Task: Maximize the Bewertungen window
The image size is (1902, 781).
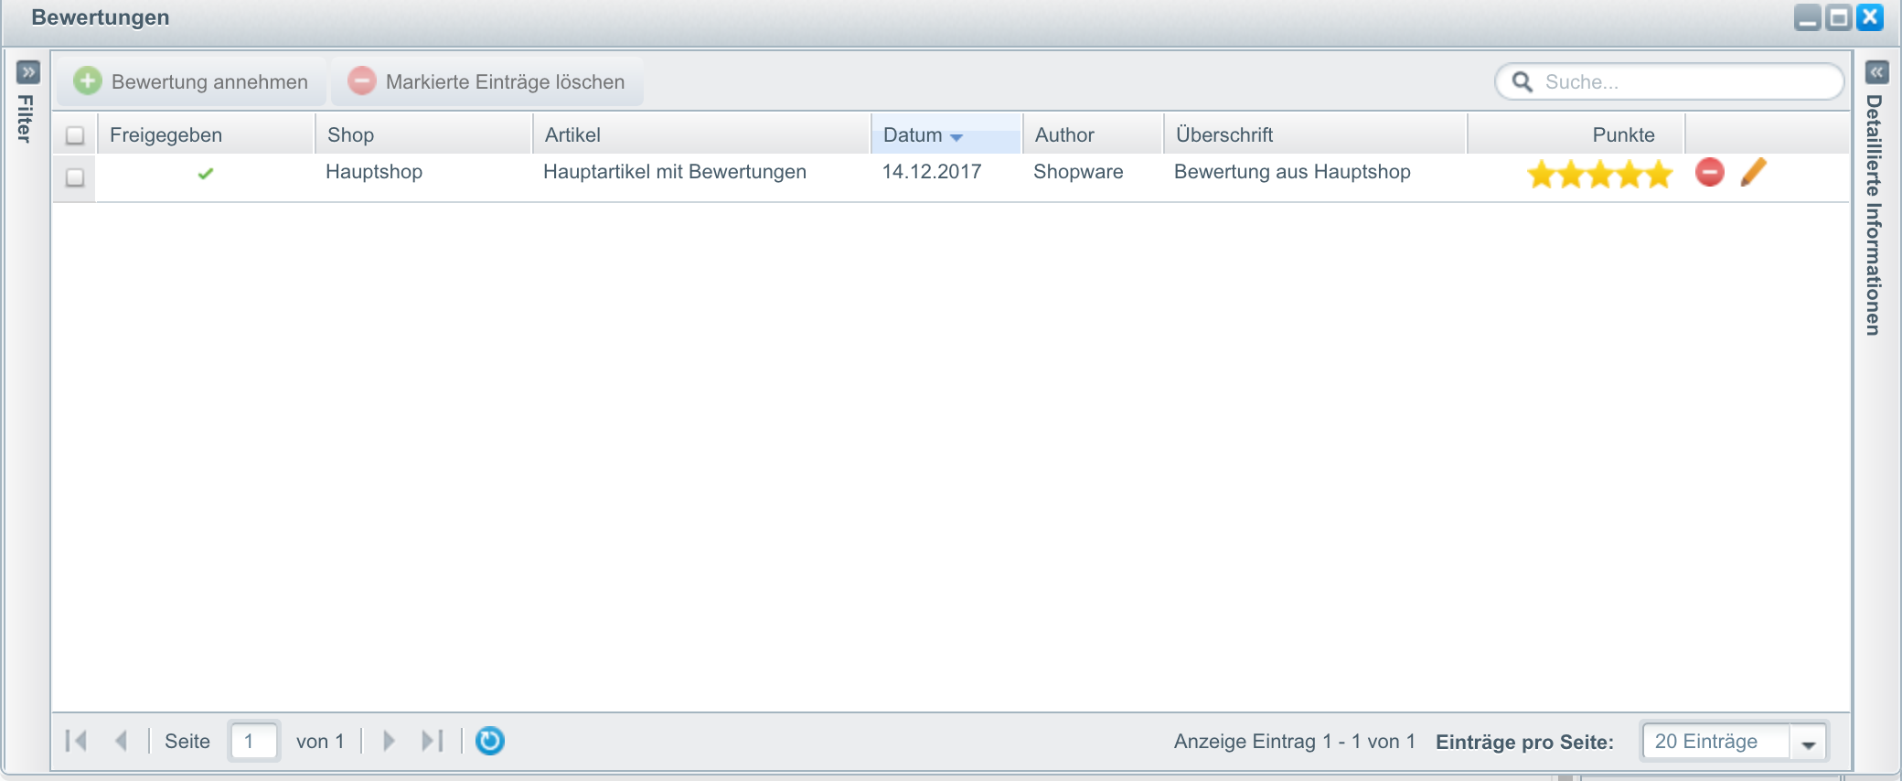Action: (x=1838, y=17)
